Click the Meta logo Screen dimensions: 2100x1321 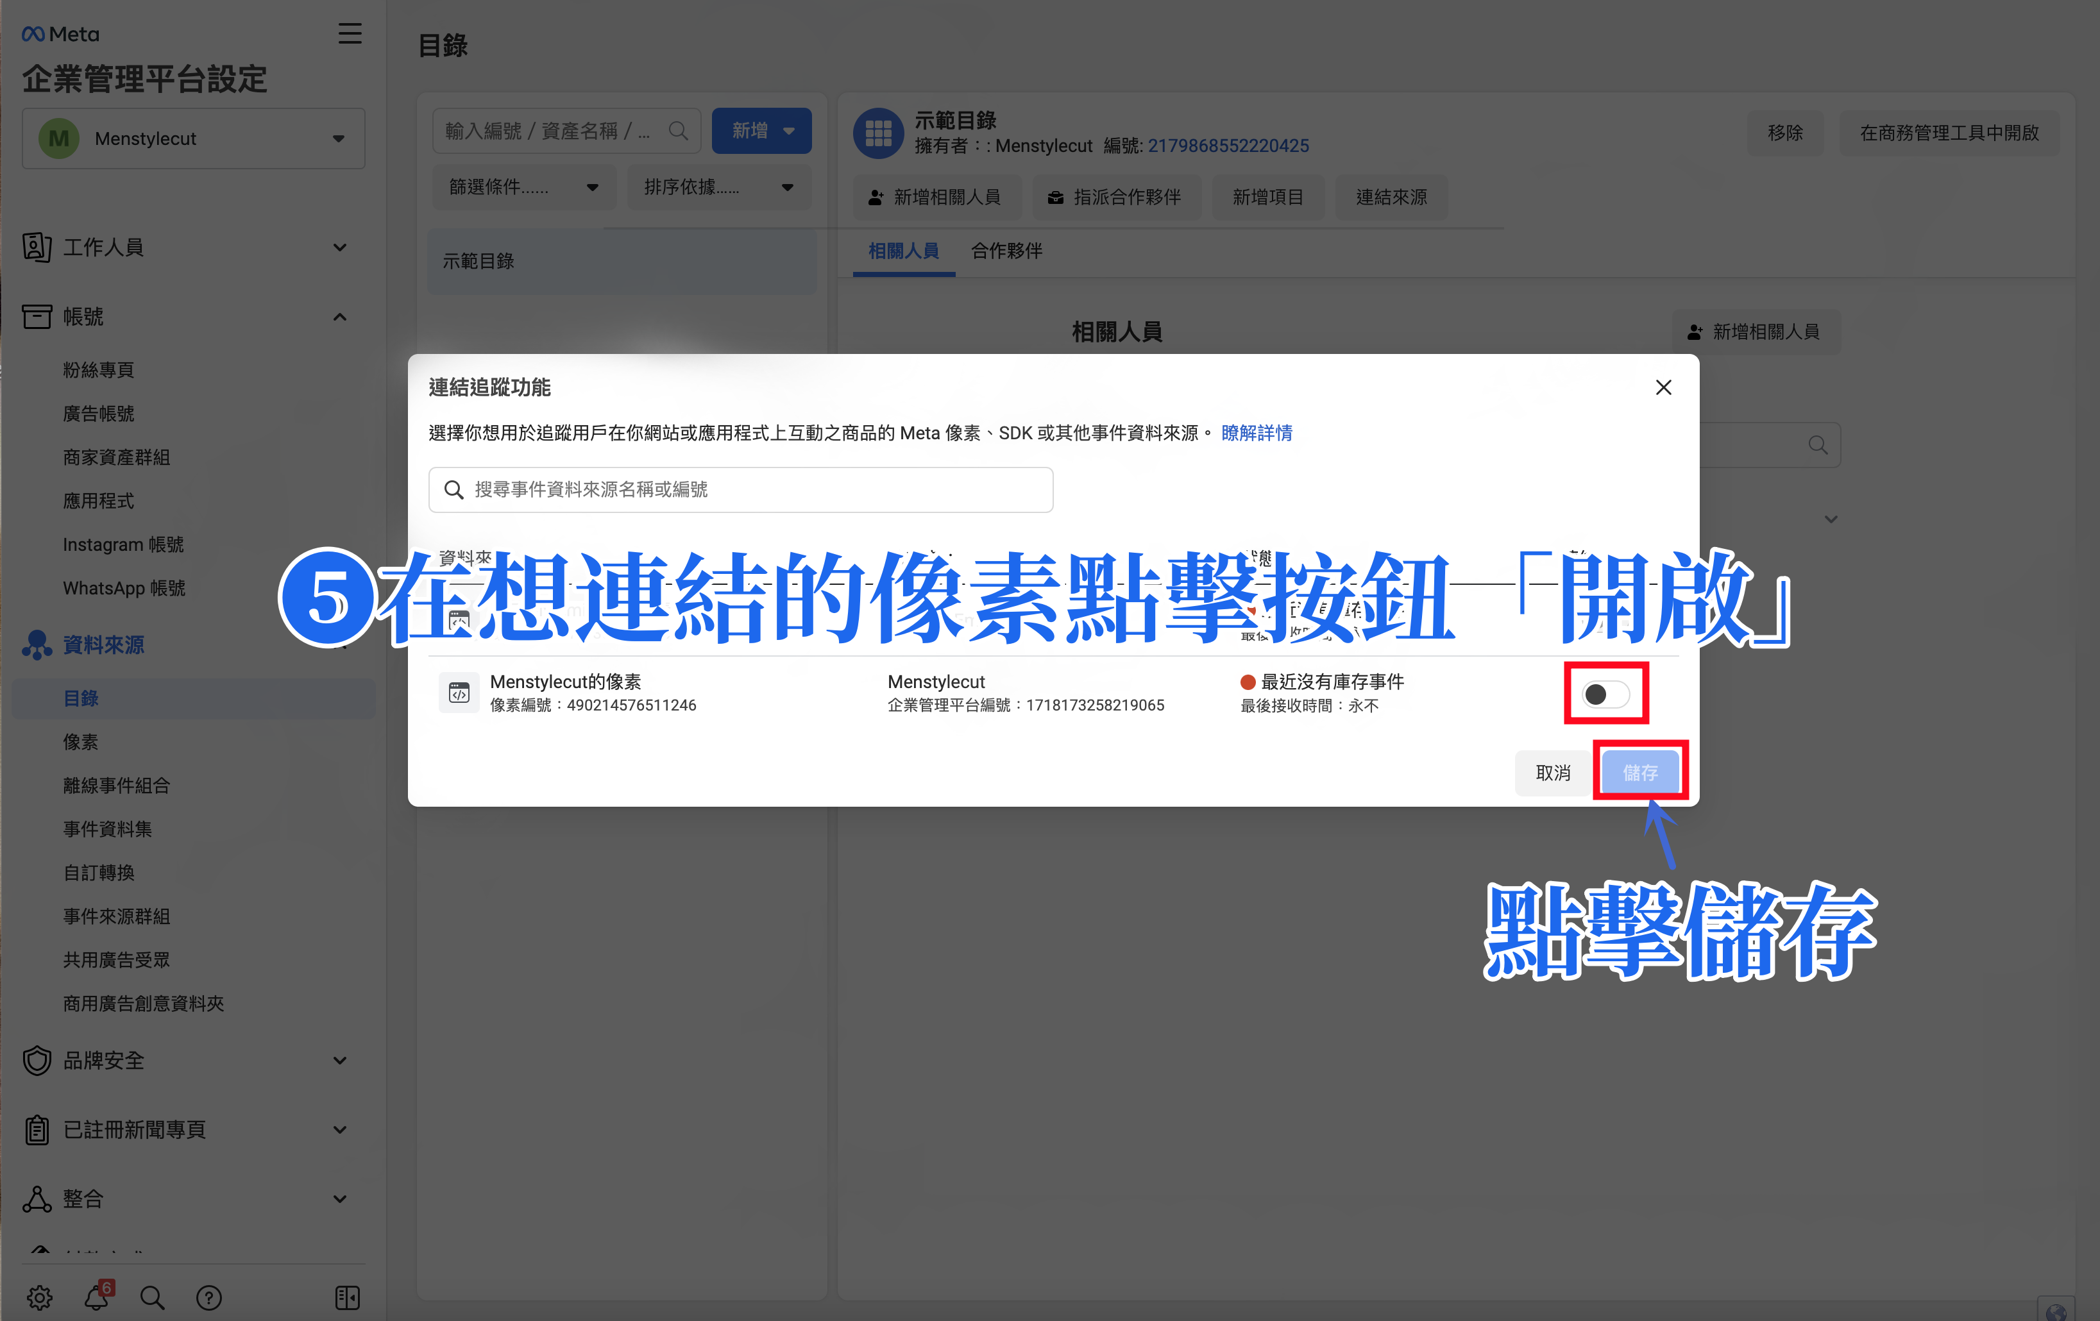pyautogui.click(x=60, y=33)
